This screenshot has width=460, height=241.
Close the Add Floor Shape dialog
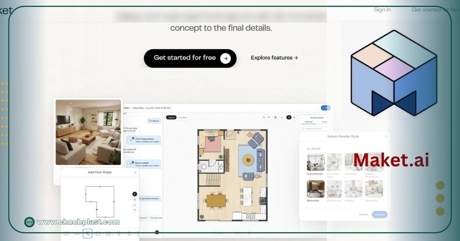(135, 173)
